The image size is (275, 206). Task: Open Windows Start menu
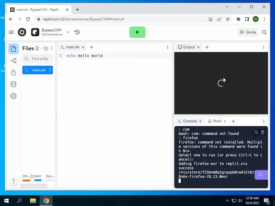6,201
